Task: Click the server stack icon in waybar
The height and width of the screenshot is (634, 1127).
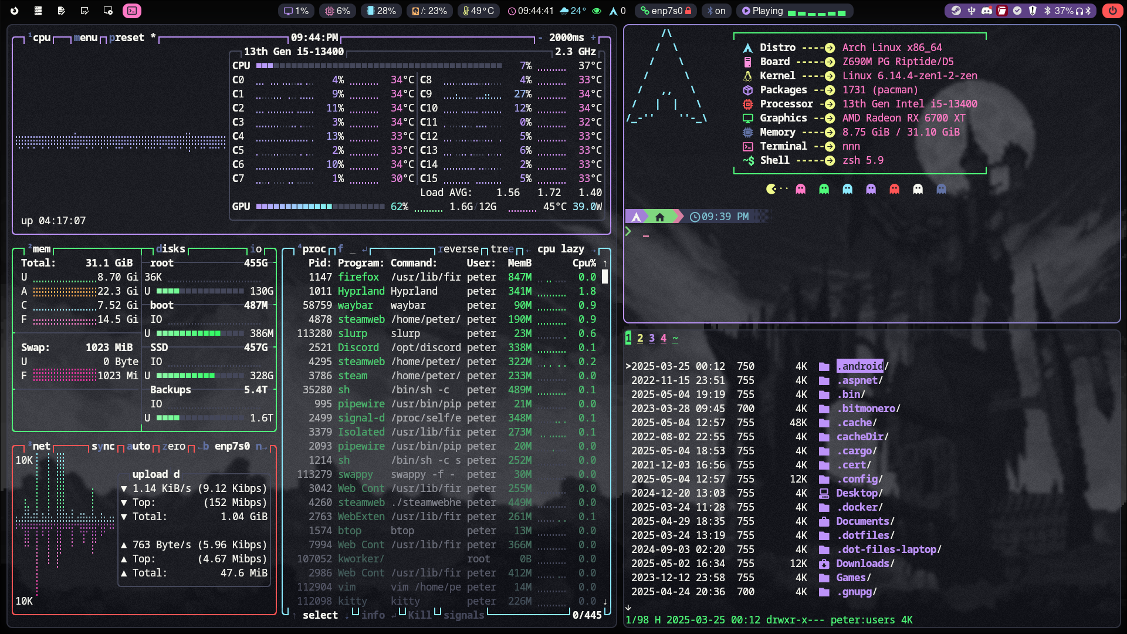Action: (38, 11)
